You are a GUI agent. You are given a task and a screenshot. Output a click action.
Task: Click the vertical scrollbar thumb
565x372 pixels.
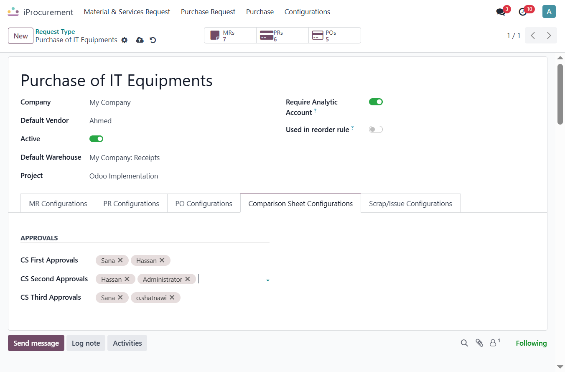pos(560,94)
